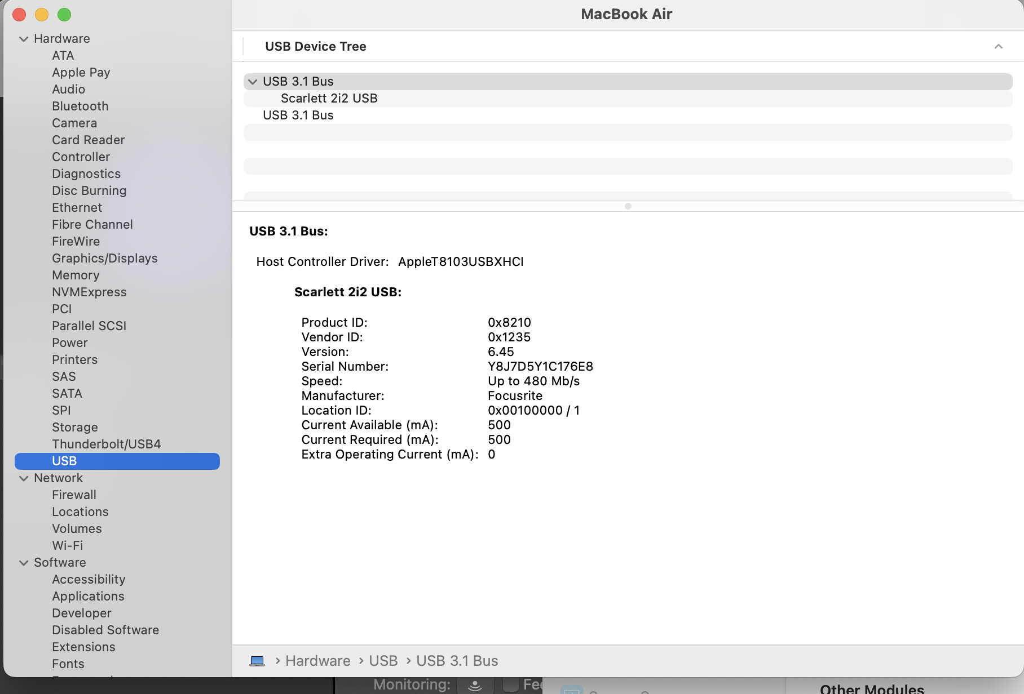
Task: Click the USB Device Tree sort chevron
Action: pos(999,46)
